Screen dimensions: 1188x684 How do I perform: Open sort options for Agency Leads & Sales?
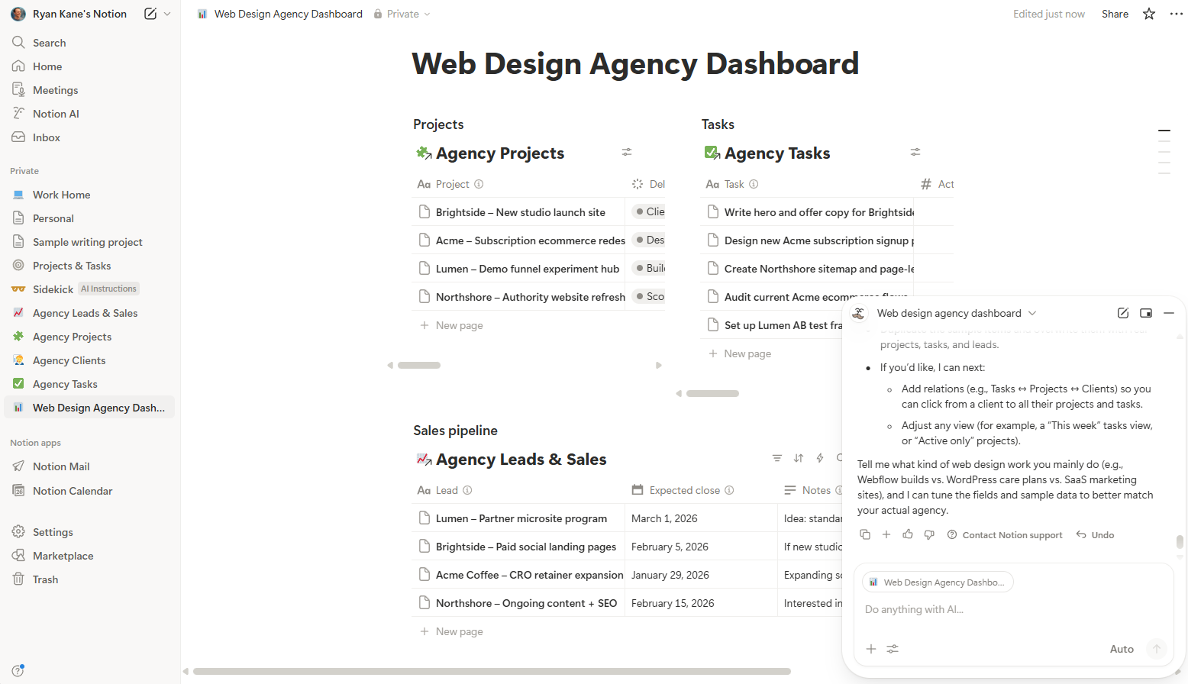click(798, 458)
